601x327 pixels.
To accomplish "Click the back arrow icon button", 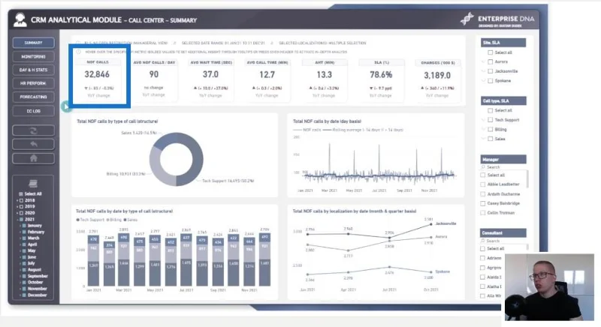I will (33, 144).
